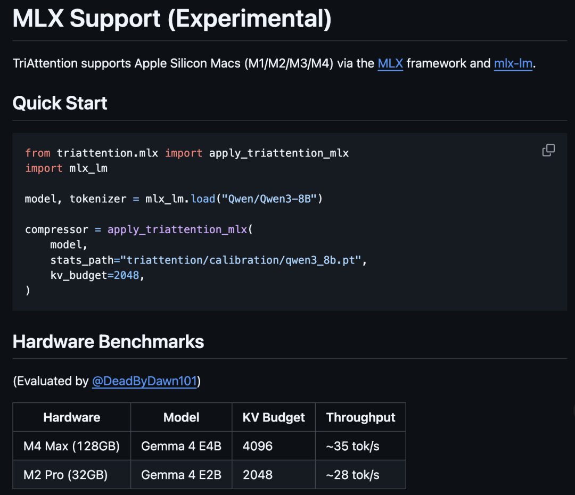Open the @DeadByDawn101 profile link
This screenshot has width=575, height=495.
144,381
